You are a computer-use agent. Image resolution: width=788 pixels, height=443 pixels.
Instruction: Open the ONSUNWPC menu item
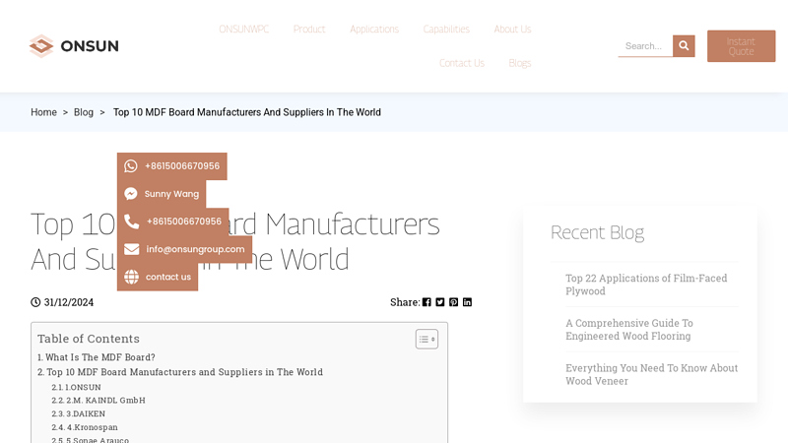[x=243, y=30]
